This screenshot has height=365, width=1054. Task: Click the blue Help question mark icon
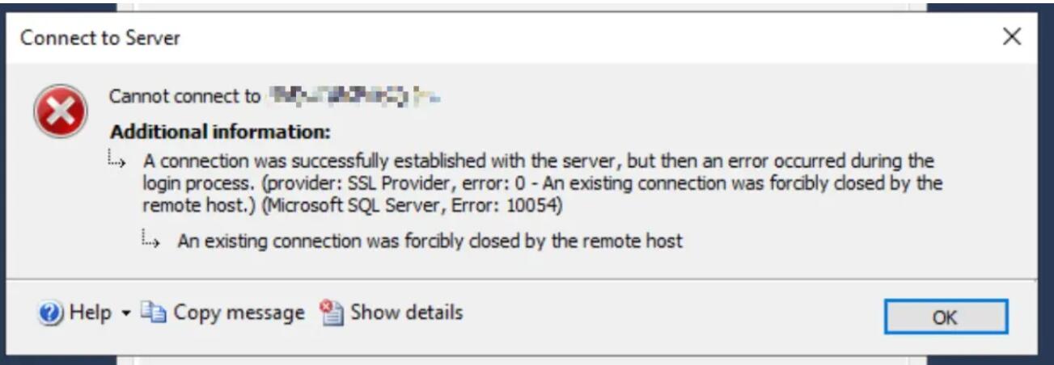50,313
